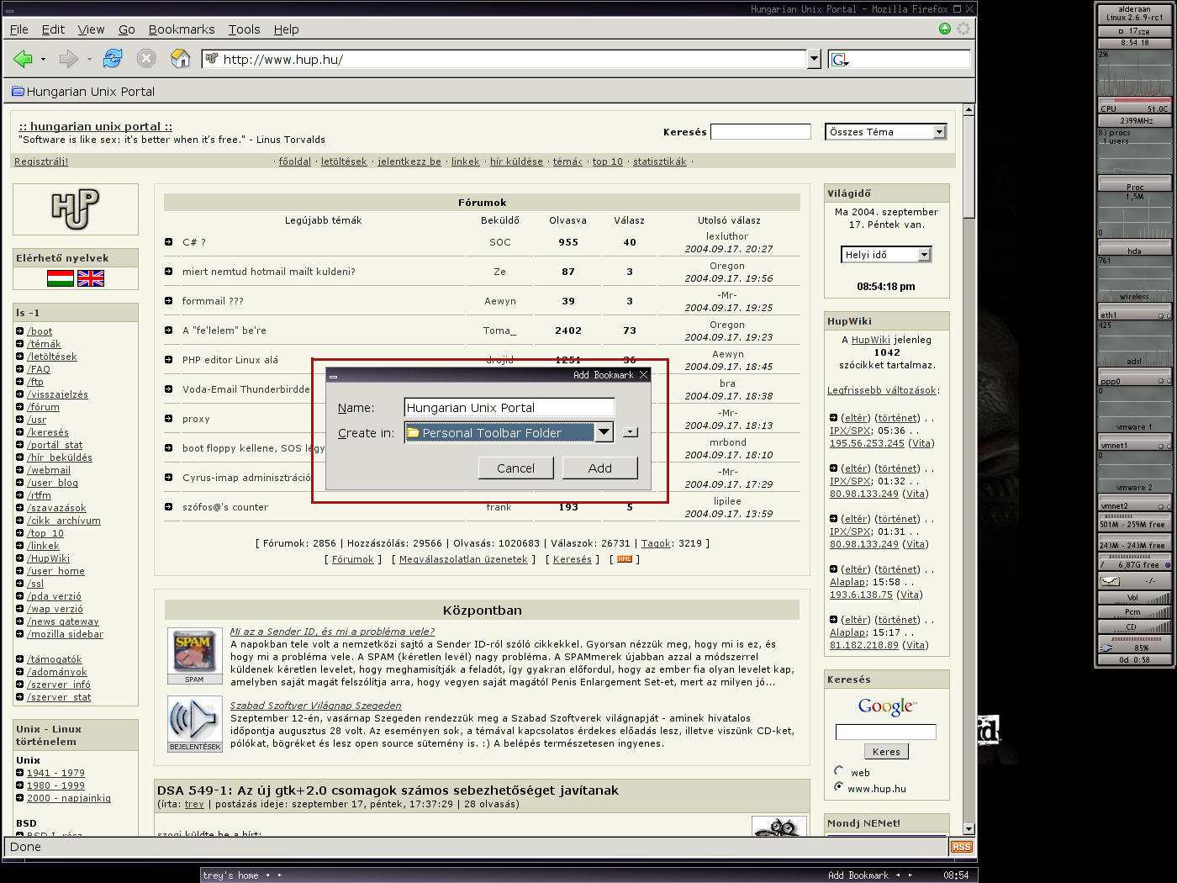
Task: Switch language with the Hungarian flag
Action: [x=61, y=278]
